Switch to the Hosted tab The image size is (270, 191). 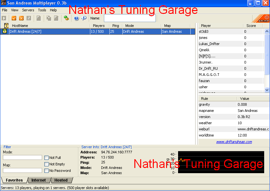pyautogui.click(x=61, y=180)
